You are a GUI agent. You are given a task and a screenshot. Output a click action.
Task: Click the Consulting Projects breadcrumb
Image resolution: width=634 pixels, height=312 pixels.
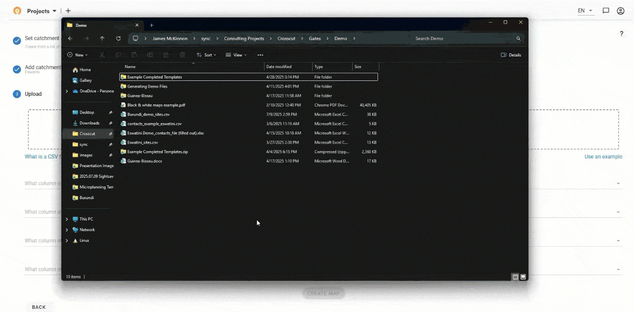tap(244, 39)
